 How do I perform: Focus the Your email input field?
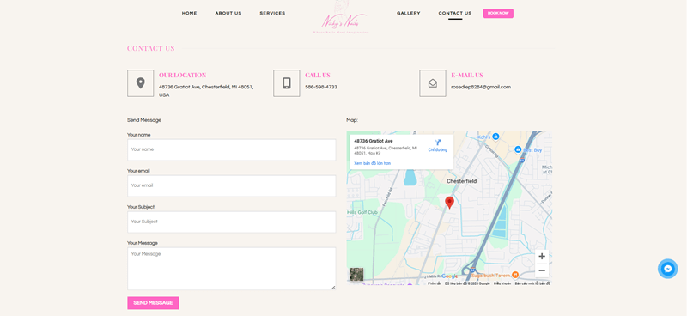pos(231,185)
